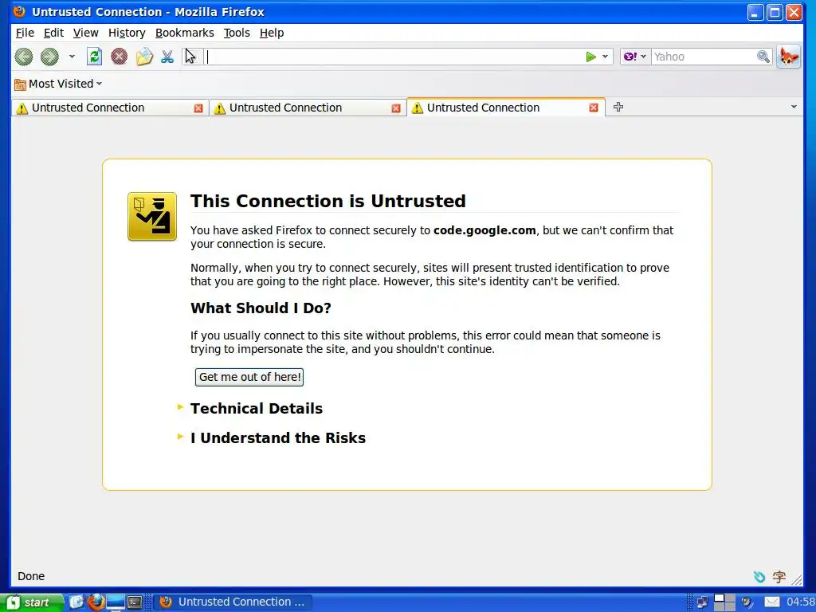The height and width of the screenshot is (612, 816).
Task: Click the window resize grip in the status bar
Action: click(797, 579)
